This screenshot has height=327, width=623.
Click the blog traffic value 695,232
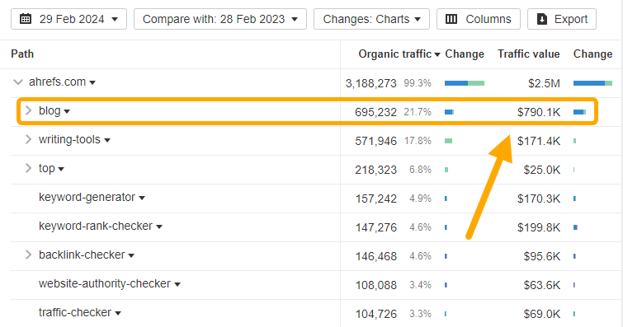(376, 112)
